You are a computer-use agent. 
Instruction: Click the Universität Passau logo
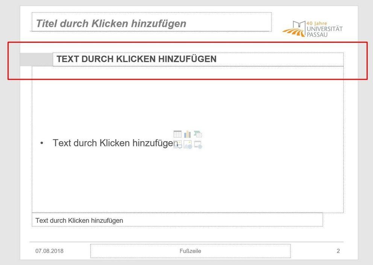[312, 29]
